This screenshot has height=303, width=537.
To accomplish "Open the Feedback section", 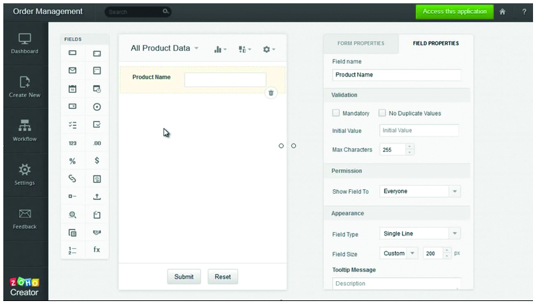I will coord(24,219).
